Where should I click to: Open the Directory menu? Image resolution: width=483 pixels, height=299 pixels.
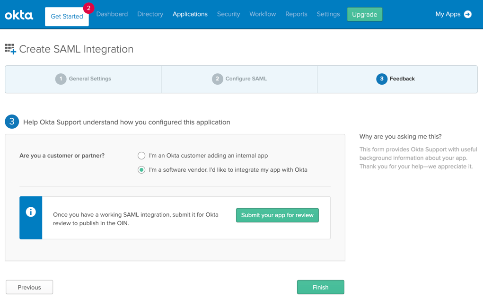pos(150,14)
